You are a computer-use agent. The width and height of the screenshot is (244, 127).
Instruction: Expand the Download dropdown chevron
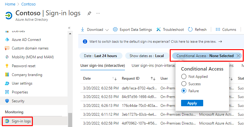coord(107,30)
